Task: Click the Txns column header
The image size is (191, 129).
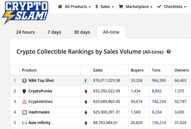Action: coord(156,70)
